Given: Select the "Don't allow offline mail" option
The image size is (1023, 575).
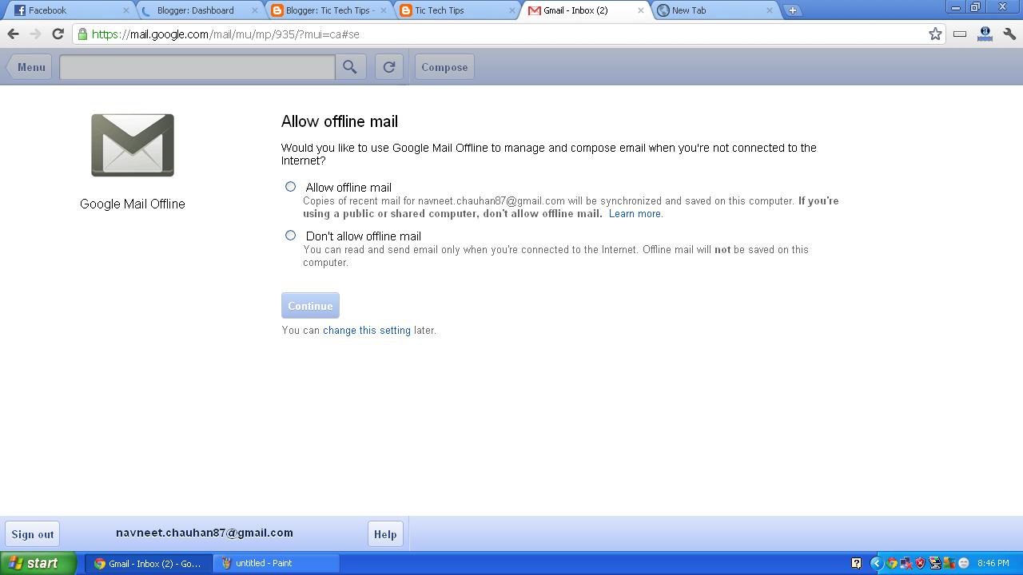Looking at the screenshot, I should (290, 235).
